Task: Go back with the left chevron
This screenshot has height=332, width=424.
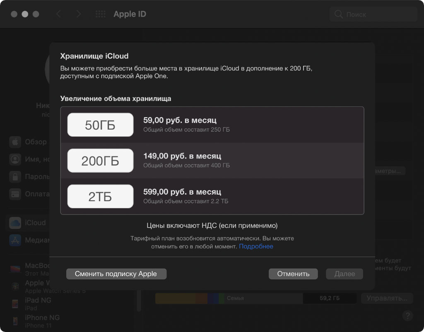Action: pos(58,14)
